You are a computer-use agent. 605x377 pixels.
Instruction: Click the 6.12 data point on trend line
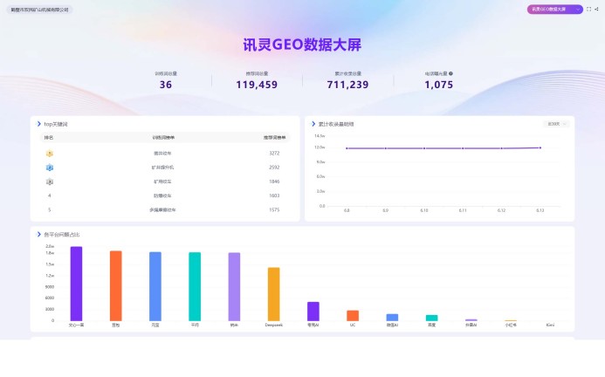[502, 148]
